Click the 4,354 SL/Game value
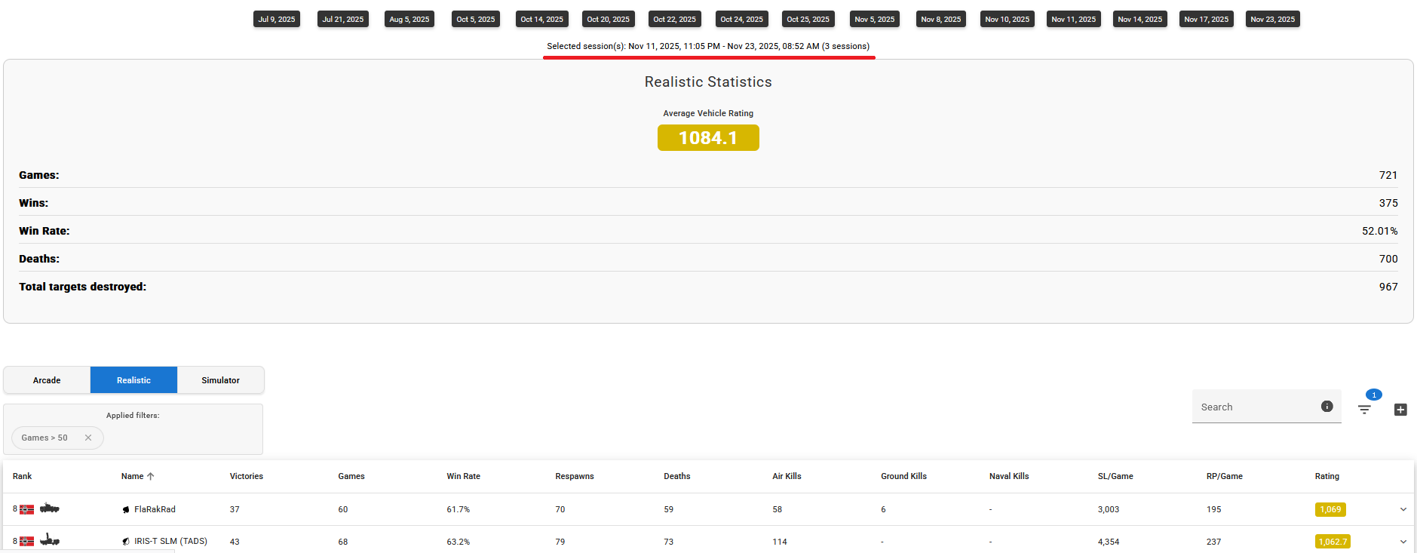 (1109, 542)
